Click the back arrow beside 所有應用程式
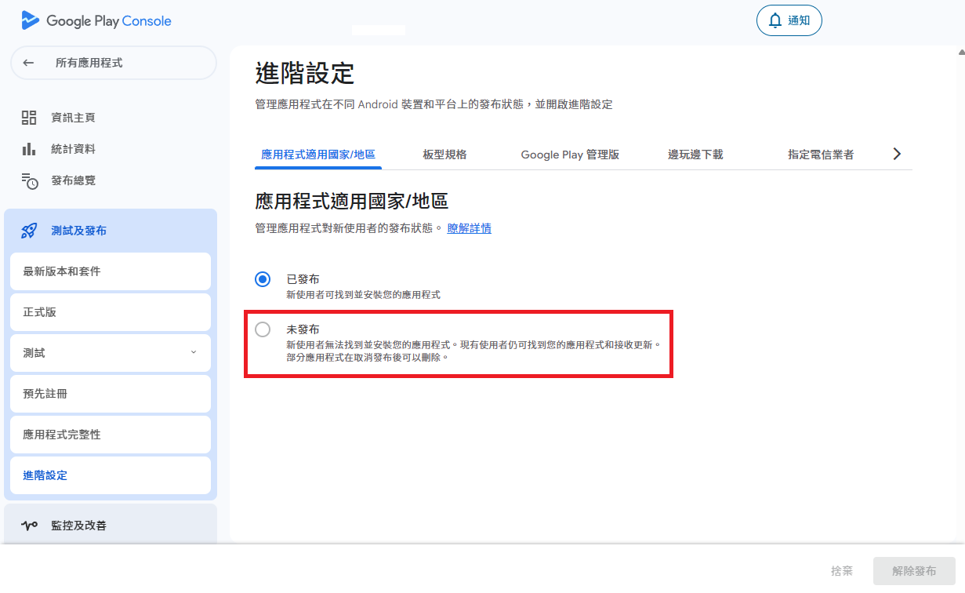Image resolution: width=965 pixels, height=593 pixels. point(28,63)
